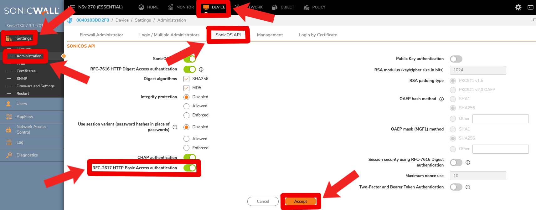
Task: Expand the Diagnostics sidebar section
Action: [27, 155]
